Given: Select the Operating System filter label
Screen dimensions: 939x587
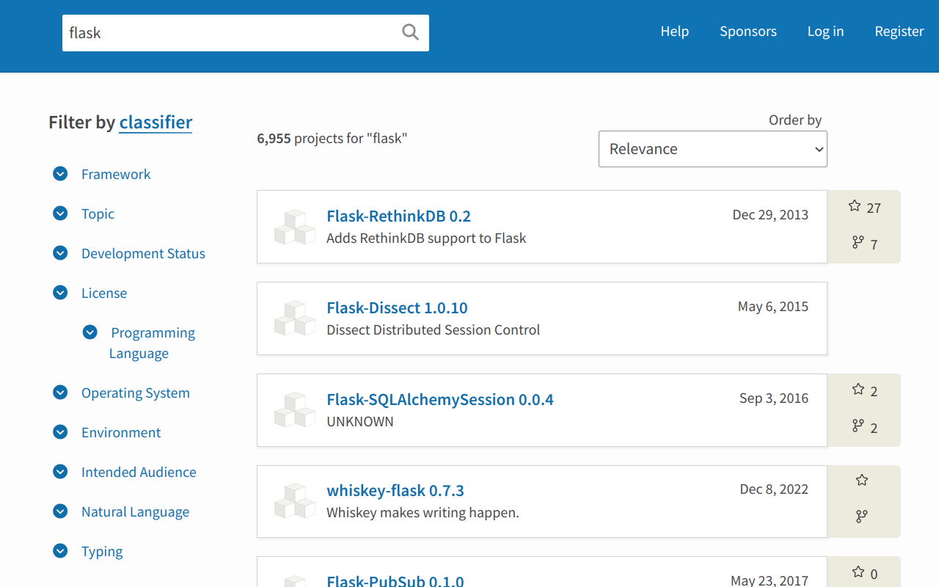Looking at the screenshot, I should tap(136, 393).
